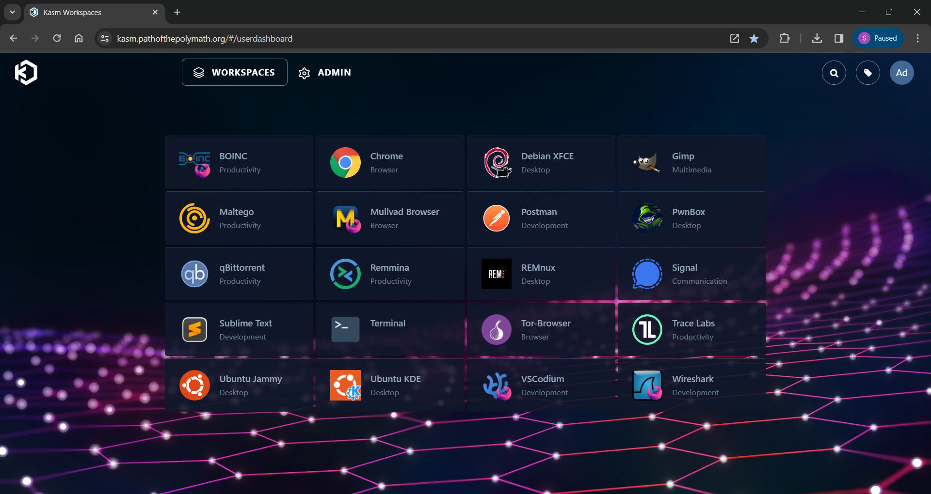Open the Debian XFCE desktop icon
This screenshot has width=931, height=494.
pos(497,163)
